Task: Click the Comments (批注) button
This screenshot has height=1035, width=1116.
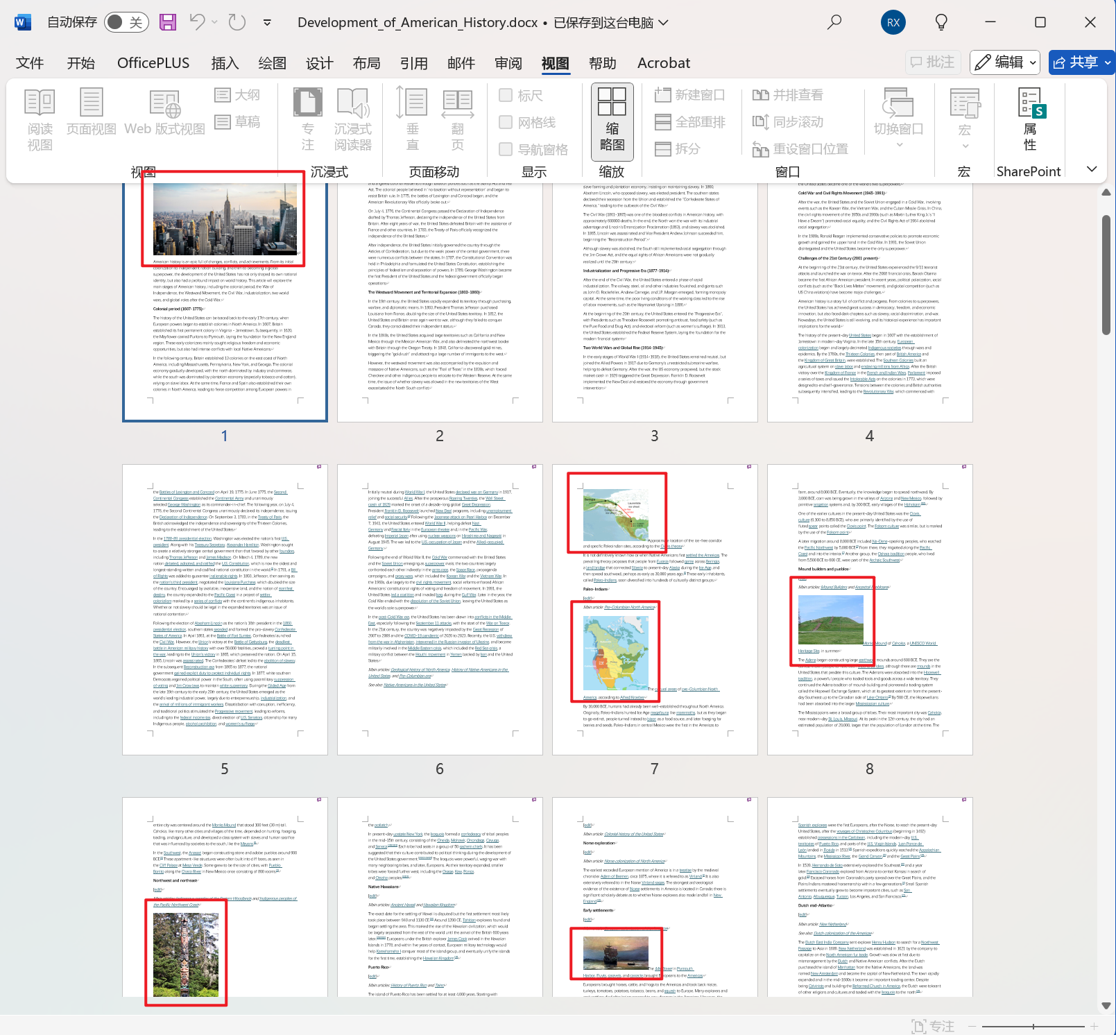Action: pyautogui.click(x=933, y=62)
